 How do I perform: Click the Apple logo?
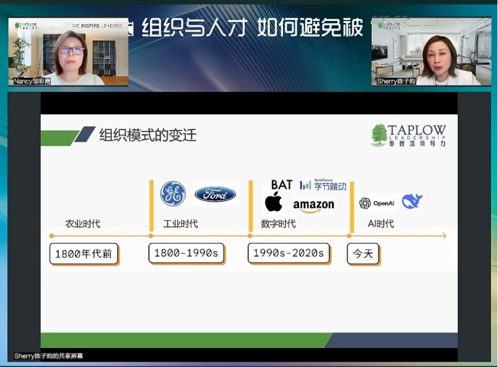point(273,201)
